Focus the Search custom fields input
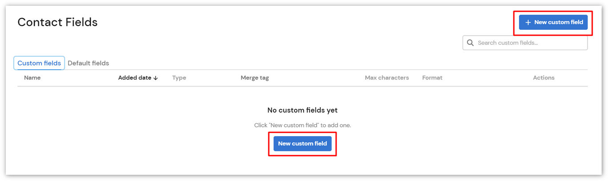608x181 pixels. (525, 43)
